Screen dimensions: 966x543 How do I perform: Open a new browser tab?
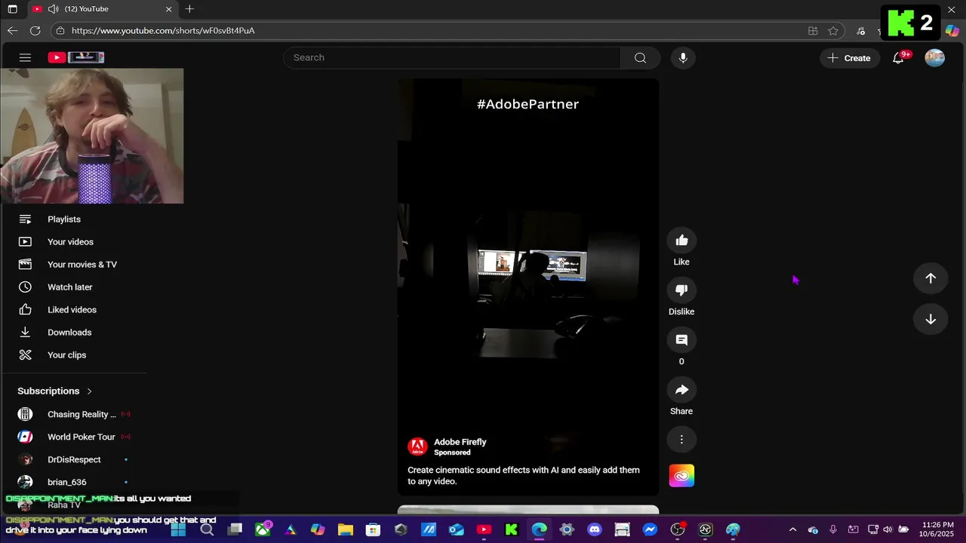(189, 9)
